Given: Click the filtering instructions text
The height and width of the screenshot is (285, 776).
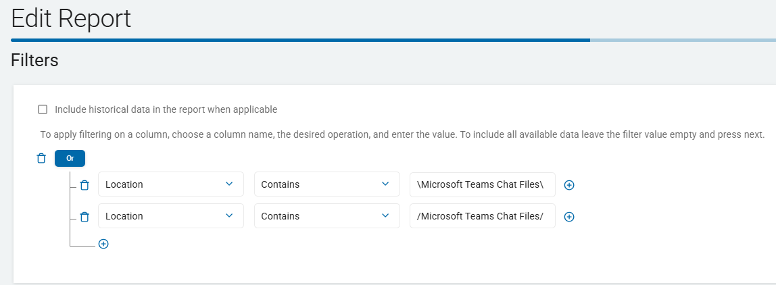Looking at the screenshot, I should pyautogui.click(x=402, y=134).
